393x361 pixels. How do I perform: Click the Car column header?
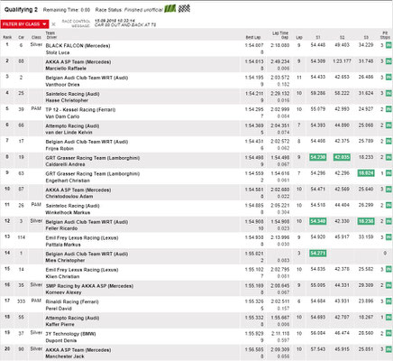[21, 37]
